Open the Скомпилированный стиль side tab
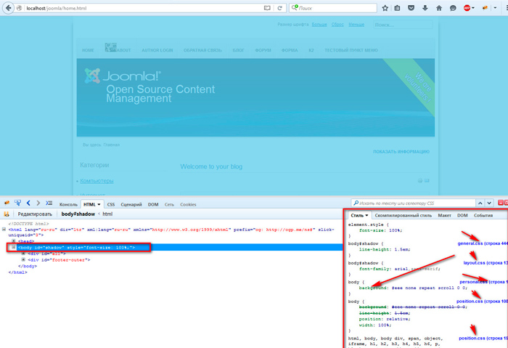 (x=403, y=215)
